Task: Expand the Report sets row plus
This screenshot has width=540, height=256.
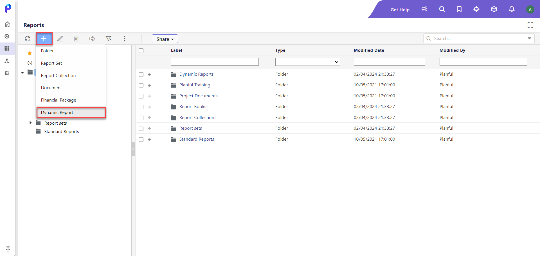Action: (149, 129)
